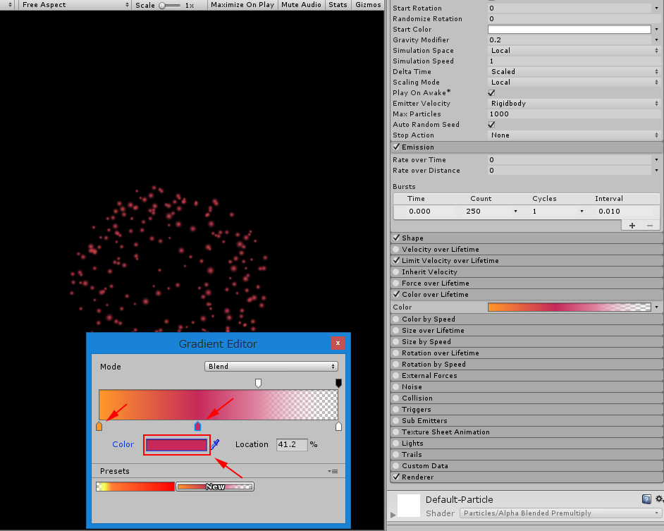664x531 pixels.
Task: Open the Start Color swatch
Action: point(569,29)
